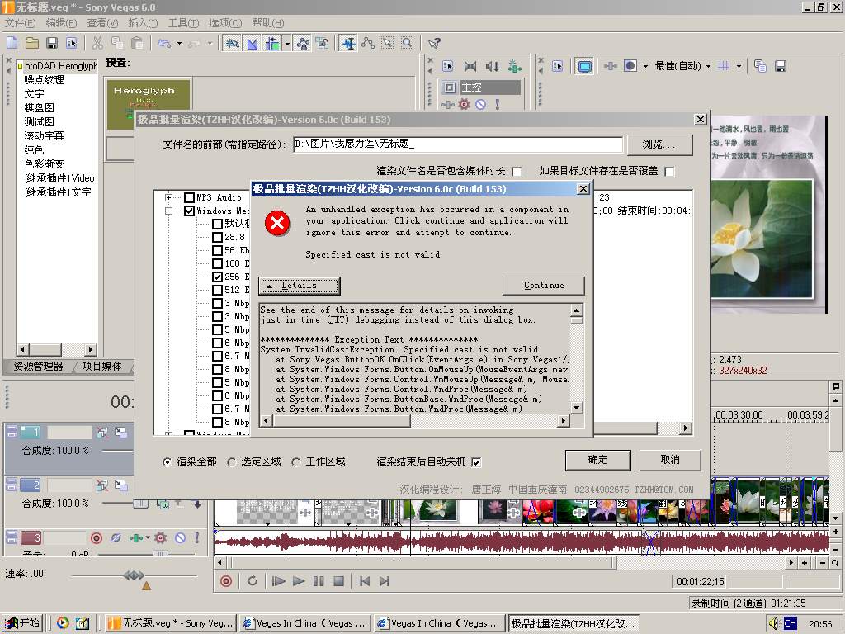This screenshot has width=845, height=634.
Task: Toggle Ignore Event Grouping icon
Action: pyautogui.click(x=323, y=43)
